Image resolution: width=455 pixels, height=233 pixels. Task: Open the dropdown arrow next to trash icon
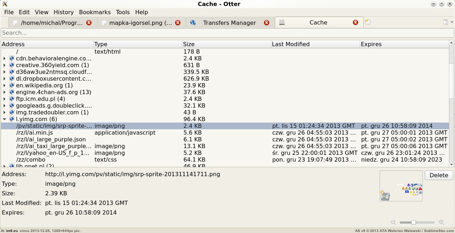click(452, 22)
